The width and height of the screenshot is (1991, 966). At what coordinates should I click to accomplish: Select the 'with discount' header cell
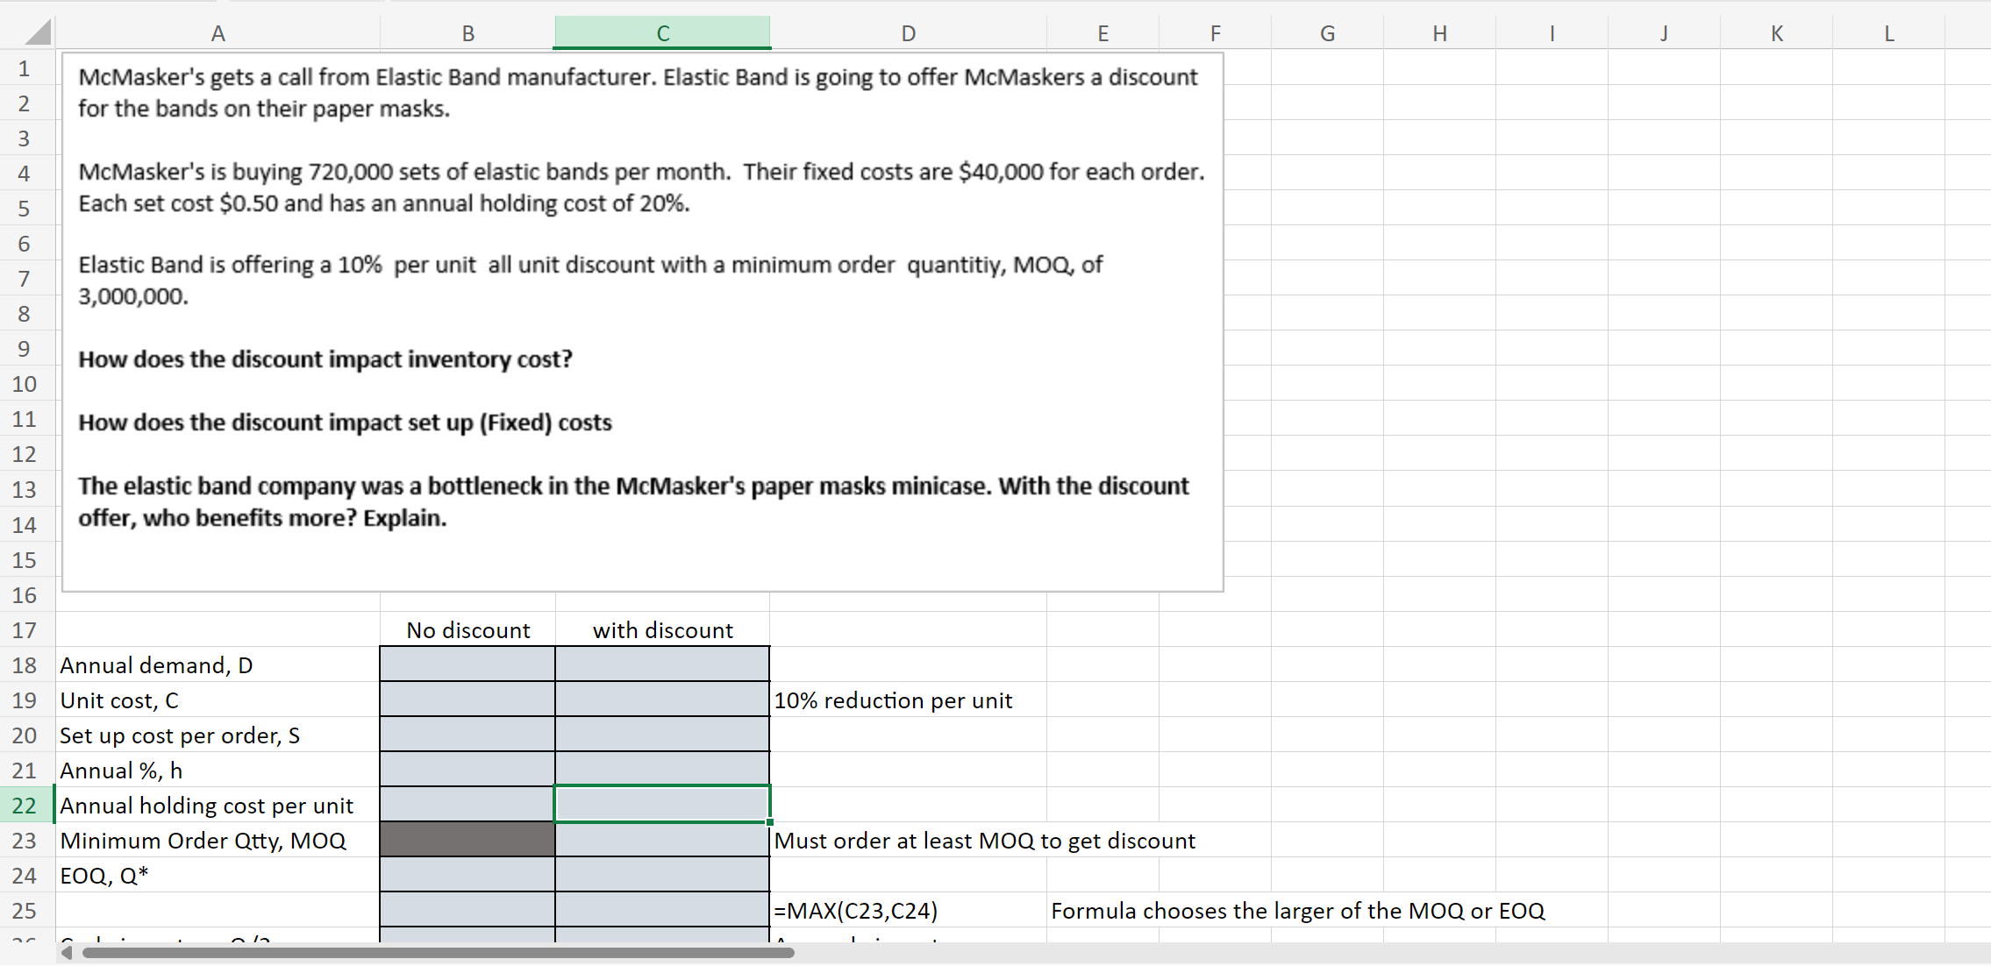pyautogui.click(x=662, y=629)
